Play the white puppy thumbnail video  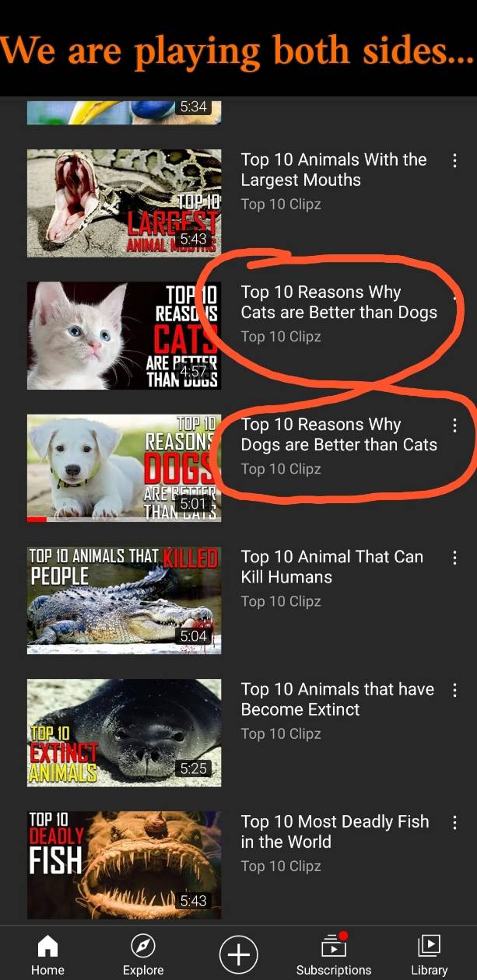point(124,467)
